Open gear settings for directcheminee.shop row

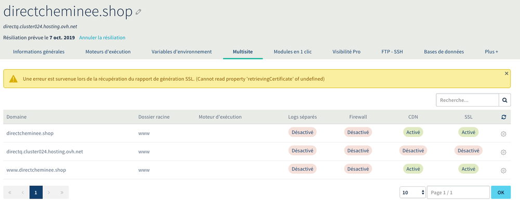[503, 134]
